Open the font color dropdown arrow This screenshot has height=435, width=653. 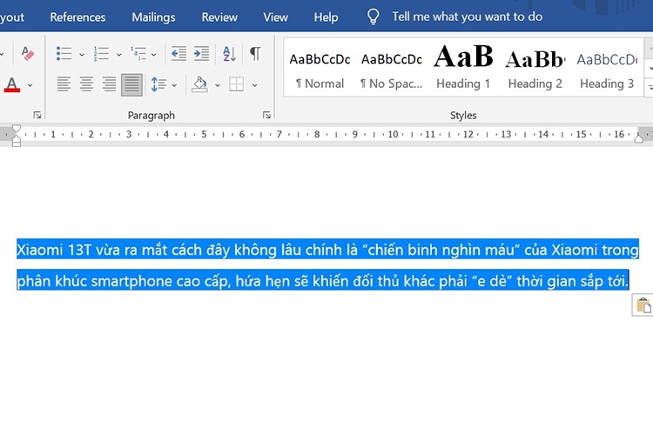click(30, 85)
